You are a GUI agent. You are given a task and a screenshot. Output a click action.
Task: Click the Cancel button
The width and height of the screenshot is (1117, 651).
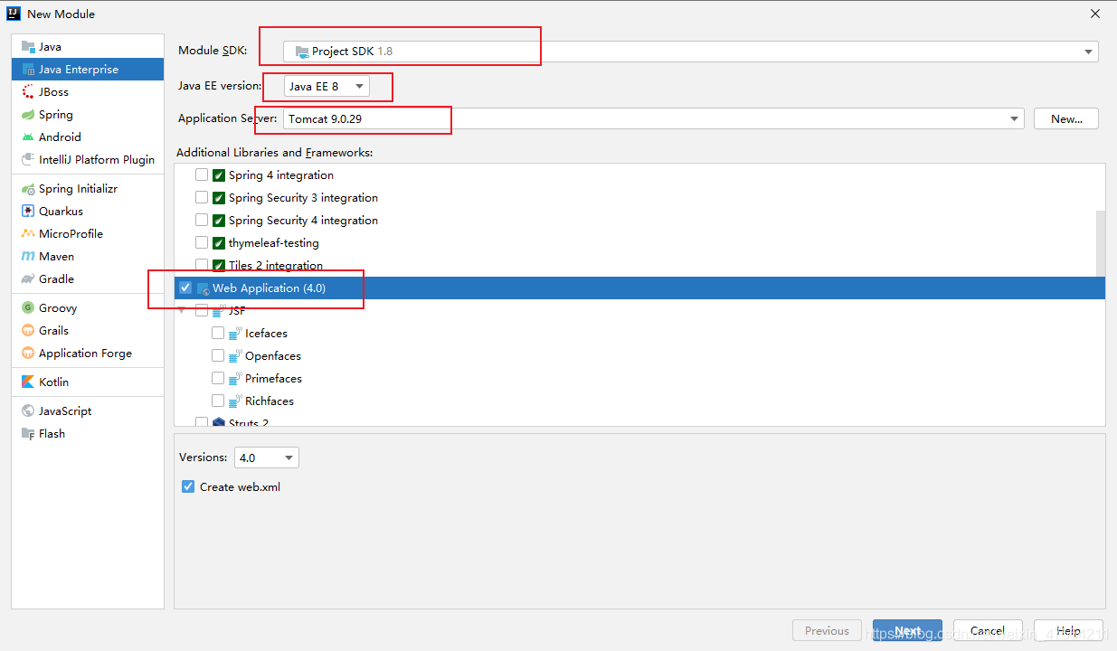(988, 630)
